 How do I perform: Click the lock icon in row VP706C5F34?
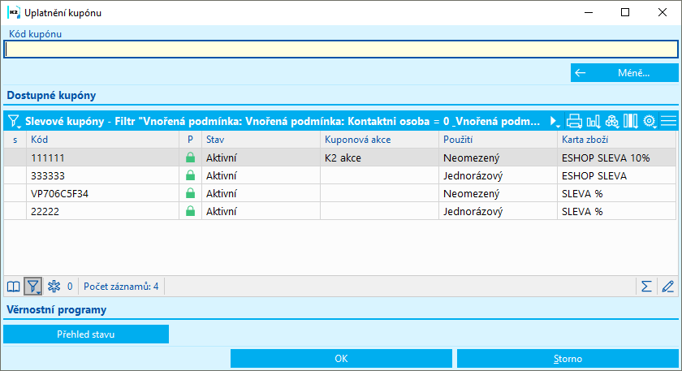click(190, 193)
